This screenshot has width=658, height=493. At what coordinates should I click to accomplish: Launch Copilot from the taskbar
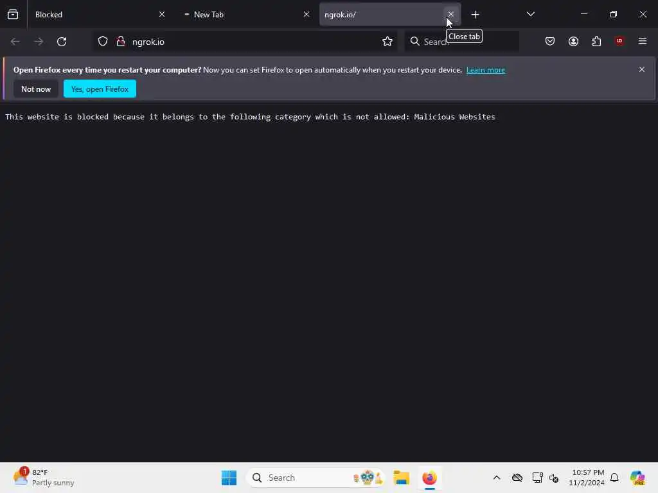pyautogui.click(x=637, y=478)
